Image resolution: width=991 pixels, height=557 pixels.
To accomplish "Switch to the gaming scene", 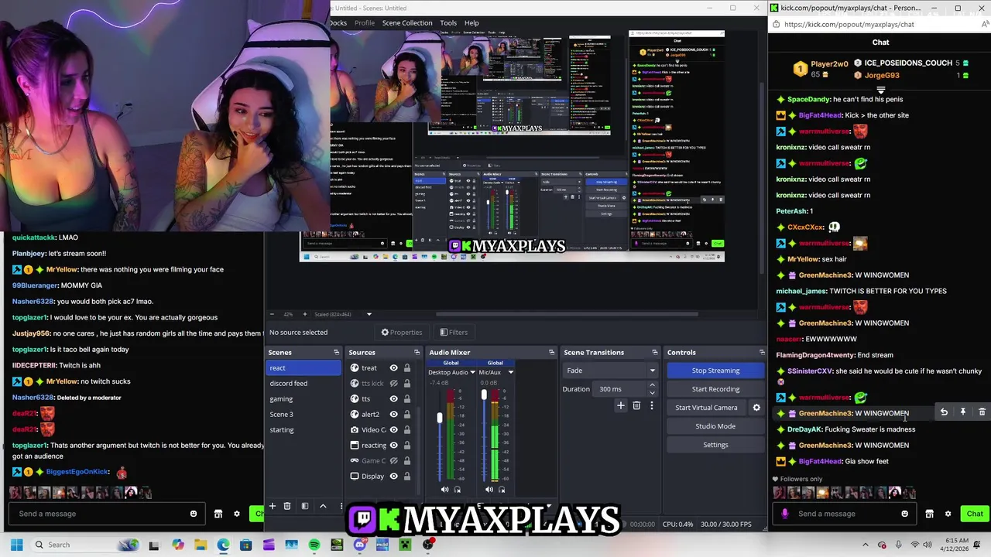I will pyautogui.click(x=303, y=398).
